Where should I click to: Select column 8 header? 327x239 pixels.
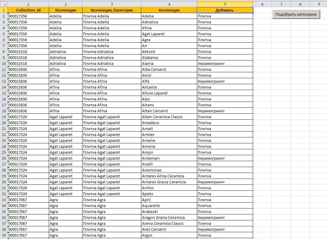click(300, 4)
